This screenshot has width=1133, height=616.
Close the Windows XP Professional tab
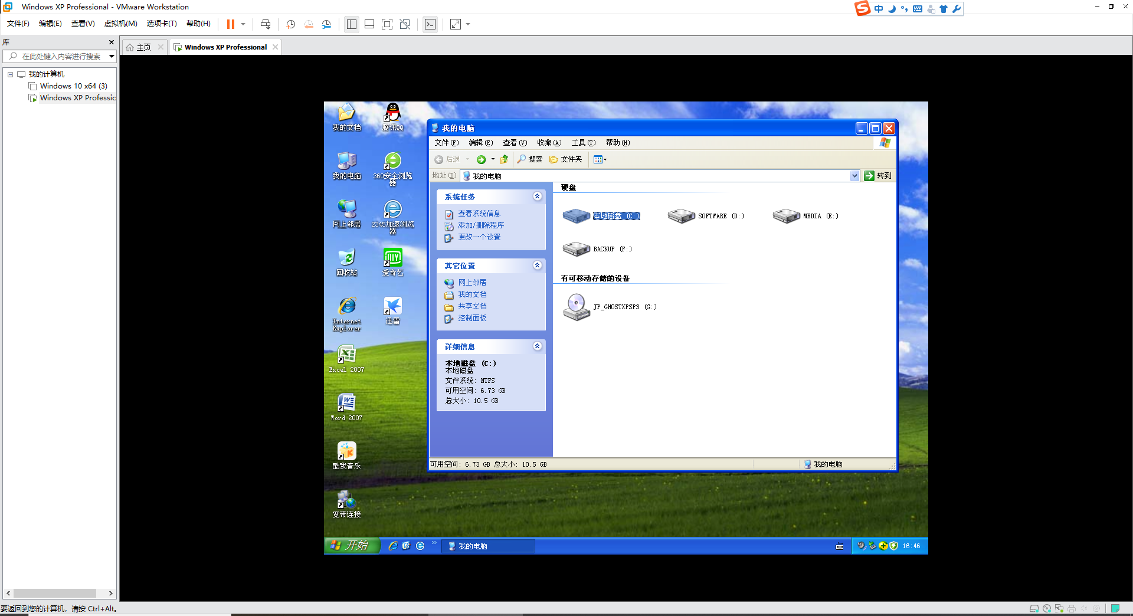pos(275,47)
